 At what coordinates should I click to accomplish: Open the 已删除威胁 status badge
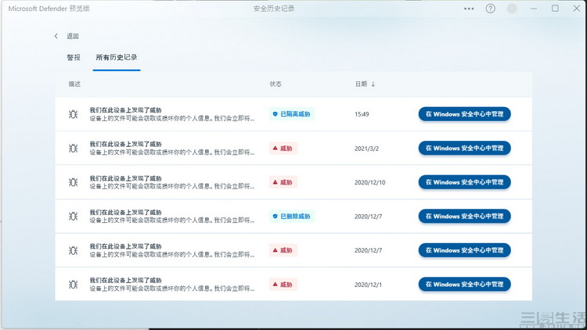tap(292, 217)
